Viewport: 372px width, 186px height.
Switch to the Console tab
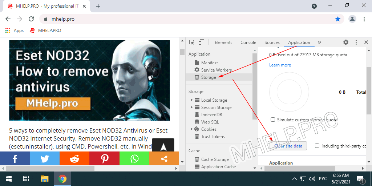click(248, 43)
